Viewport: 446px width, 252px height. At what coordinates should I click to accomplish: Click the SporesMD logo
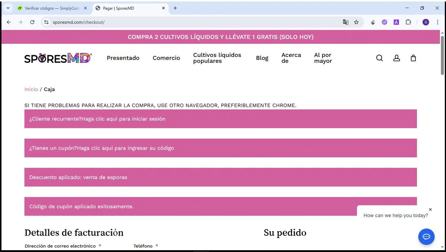tap(58, 58)
